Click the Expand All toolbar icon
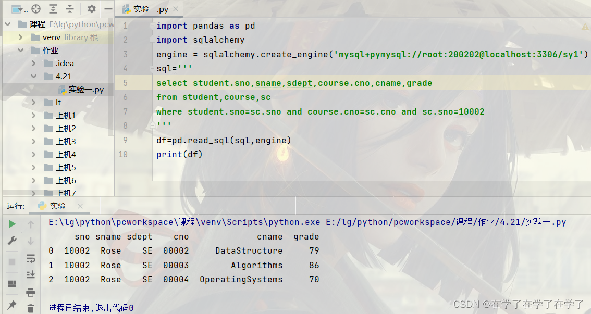 [x=53, y=9]
